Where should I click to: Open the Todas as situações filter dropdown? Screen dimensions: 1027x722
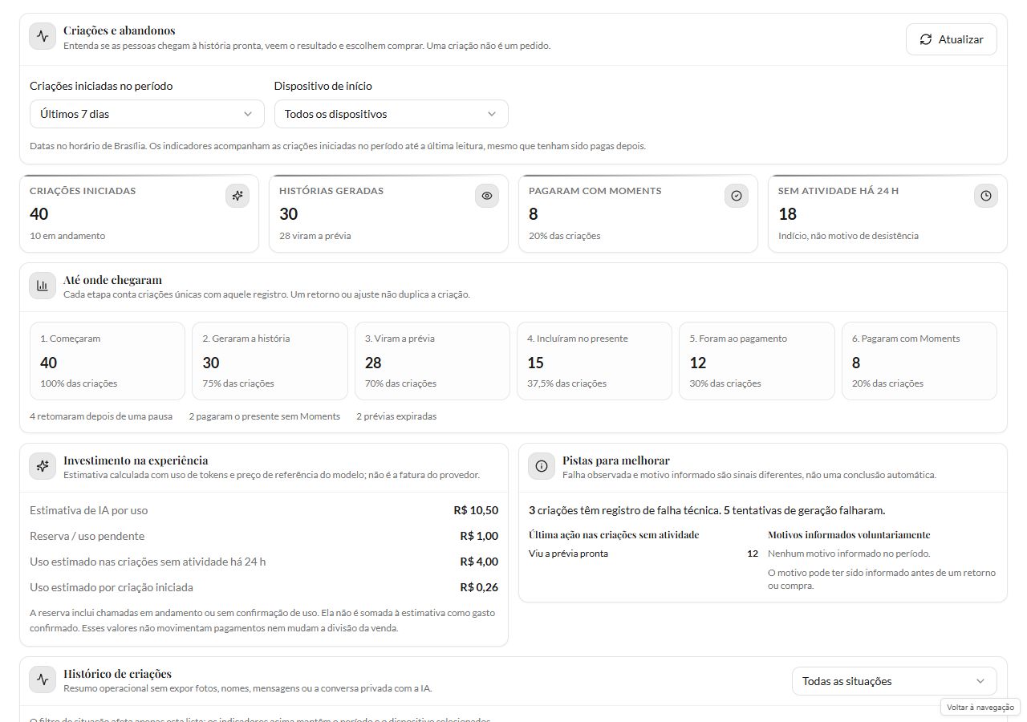(x=895, y=681)
